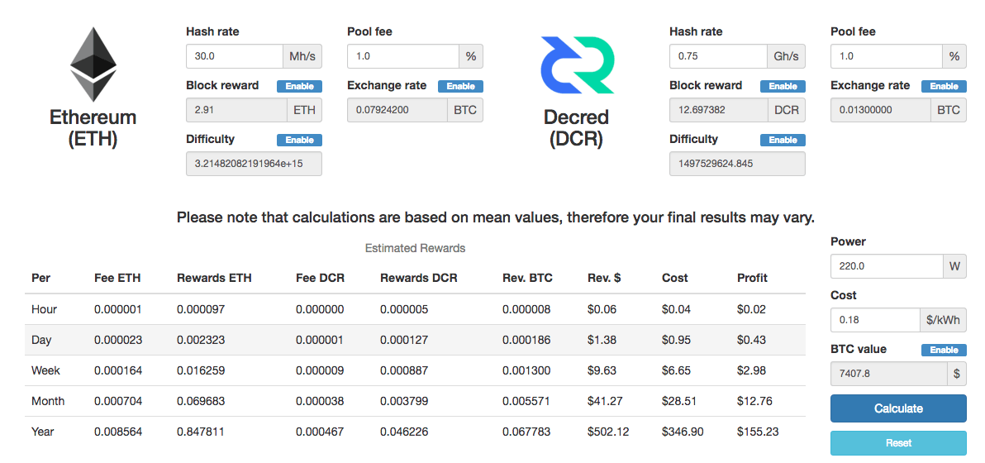Enable the BTC value field
985x463 pixels.
pos(945,350)
